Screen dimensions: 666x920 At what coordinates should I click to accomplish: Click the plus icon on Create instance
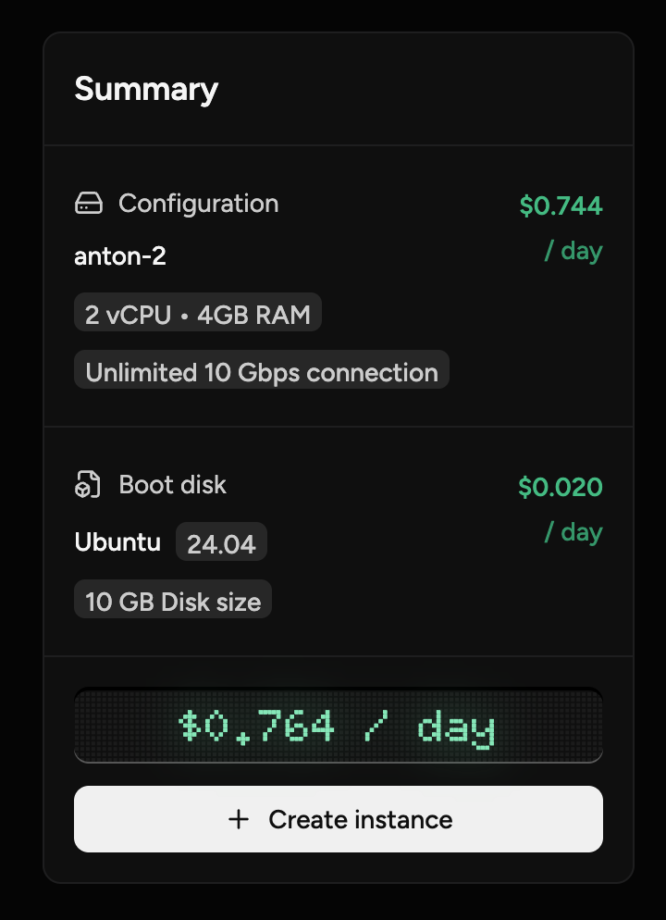click(x=239, y=819)
